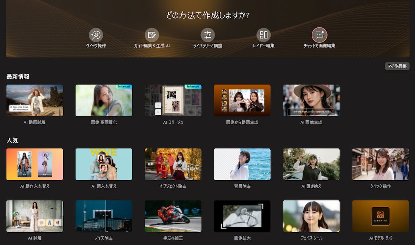Screen dimensions: 415x245
Task: Click the ライブラリーと調整 label
Action: click(208, 46)
